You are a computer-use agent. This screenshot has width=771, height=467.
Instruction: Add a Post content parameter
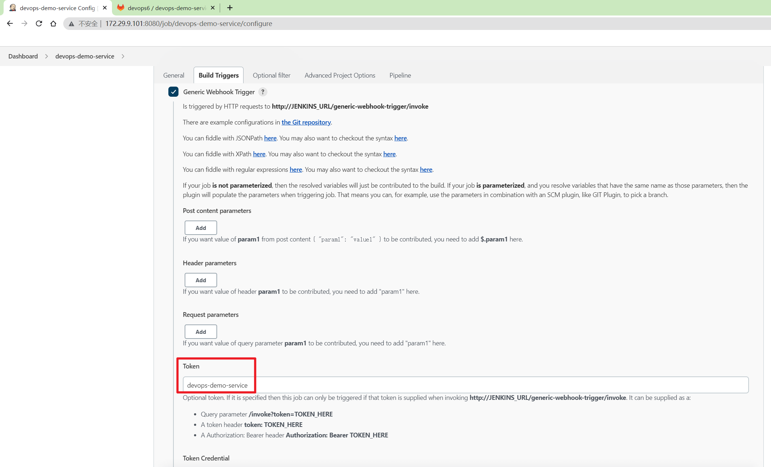point(201,228)
